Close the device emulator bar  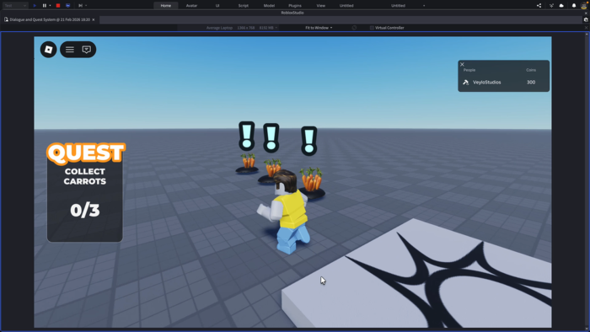[586, 28]
